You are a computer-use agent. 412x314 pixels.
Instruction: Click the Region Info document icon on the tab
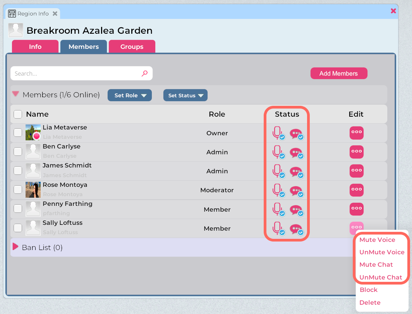pos(11,13)
